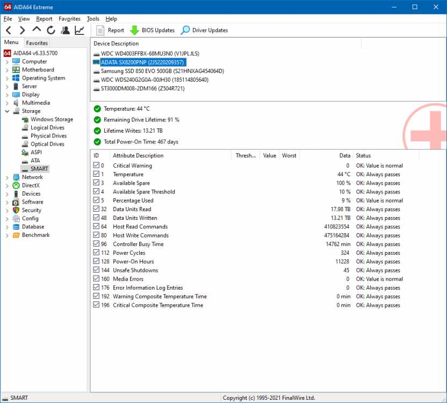The image size is (447, 403).
Task: Open the graph chart toolbar icon
Action: click(x=80, y=30)
